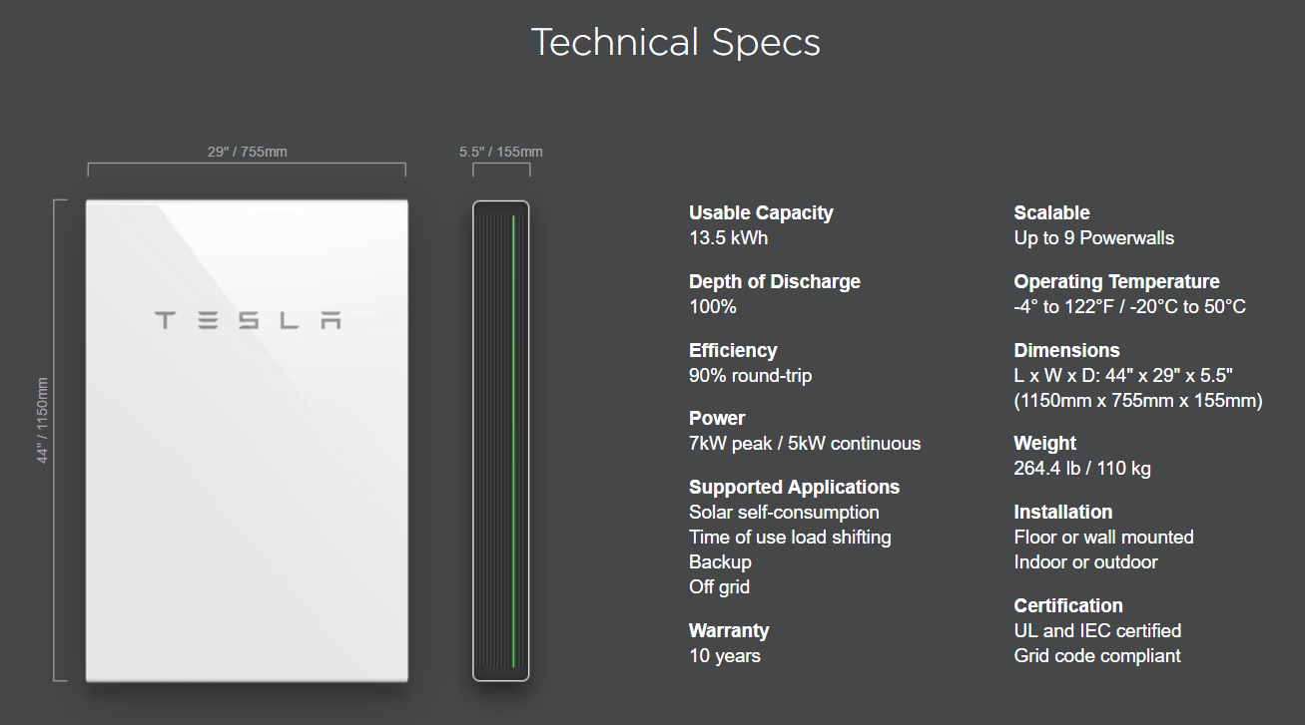
Task: Click the Supported Applications heading
Action: tap(795, 487)
